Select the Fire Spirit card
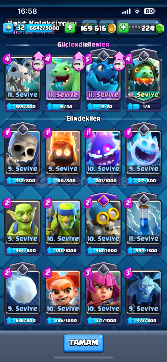The height and width of the screenshot is (362, 167). pyautogui.click(x=63, y=157)
